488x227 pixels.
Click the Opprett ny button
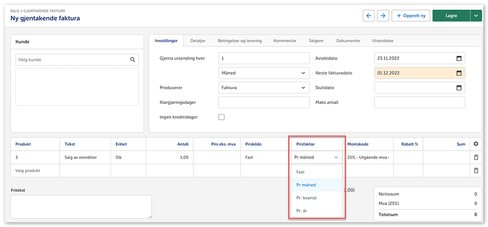(410, 16)
